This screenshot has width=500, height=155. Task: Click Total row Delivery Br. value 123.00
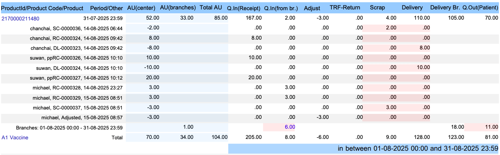coord(456,137)
